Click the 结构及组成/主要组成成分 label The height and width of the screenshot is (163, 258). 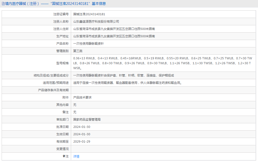(51, 75)
